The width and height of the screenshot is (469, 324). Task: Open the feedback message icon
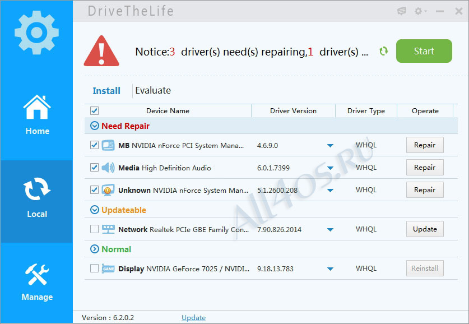pyautogui.click(x=402, y=11)
